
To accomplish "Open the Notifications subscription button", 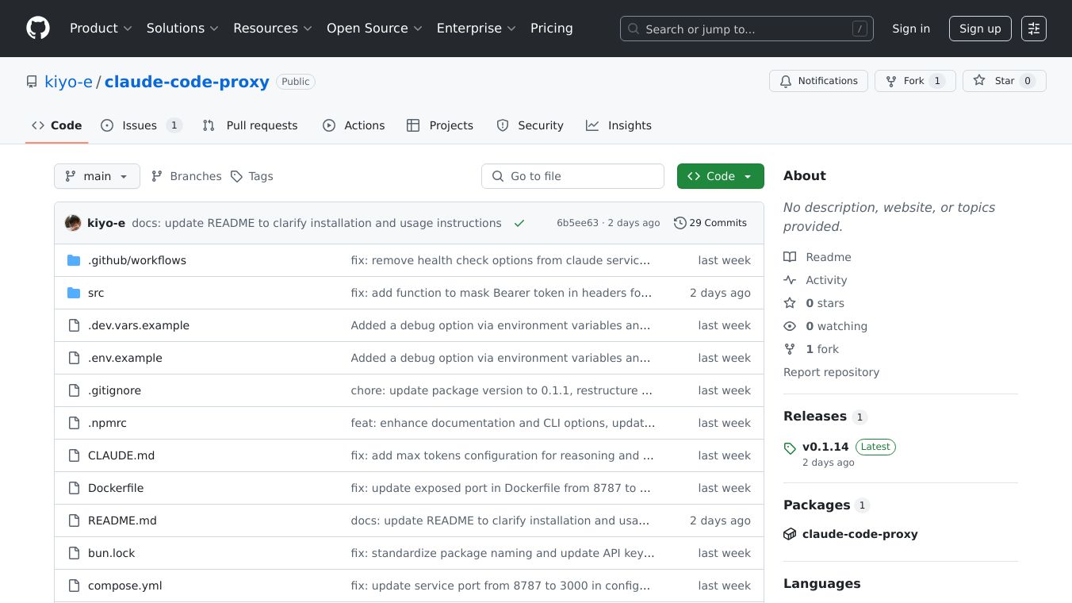I will (x=817, y=81).
